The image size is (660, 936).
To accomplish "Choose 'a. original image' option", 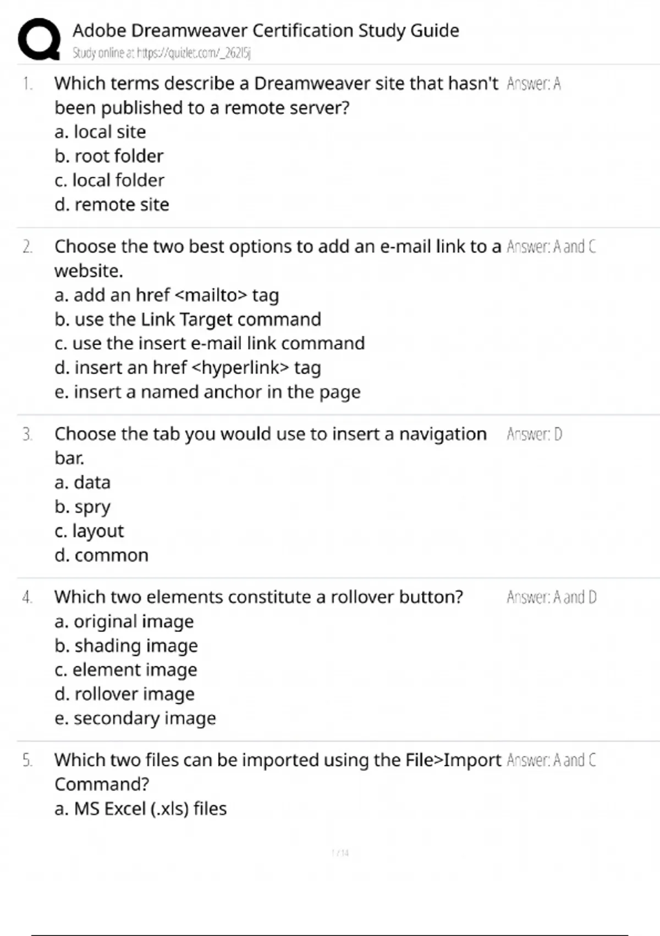I will pos(124,622).
